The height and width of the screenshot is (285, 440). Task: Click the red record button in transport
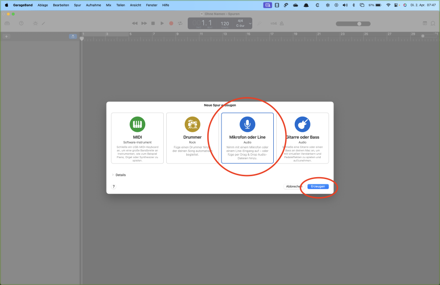tap(171, 23)
